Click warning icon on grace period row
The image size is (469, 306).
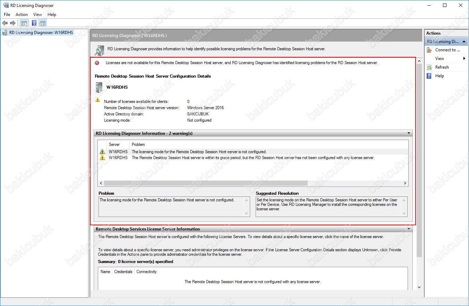(102, 158)
